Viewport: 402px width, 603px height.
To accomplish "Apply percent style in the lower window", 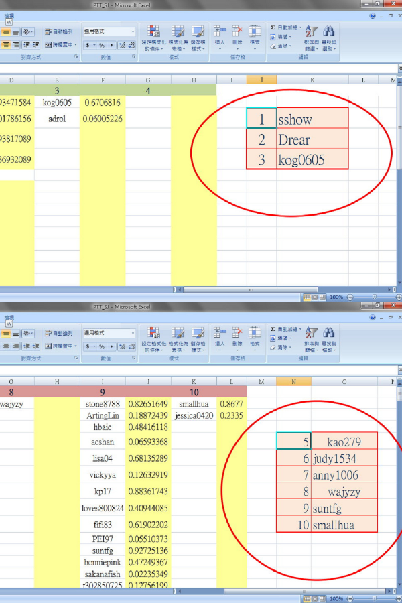I will pos(102,346).
